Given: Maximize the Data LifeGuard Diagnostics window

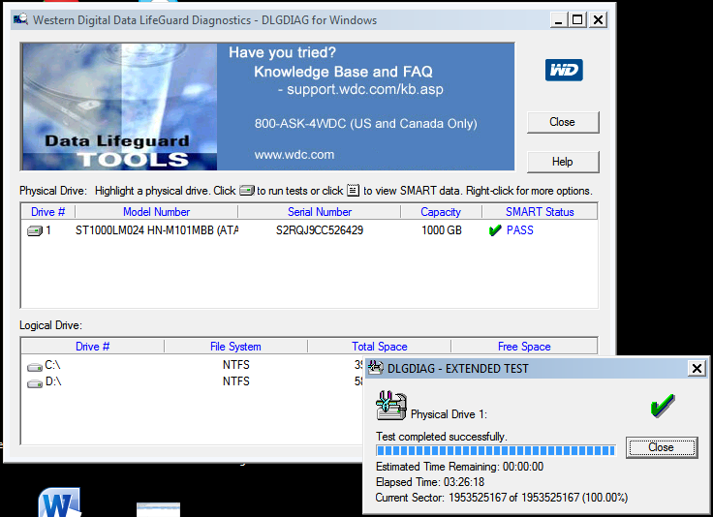Looking at the screenshot, I should [x=577, y=20].
